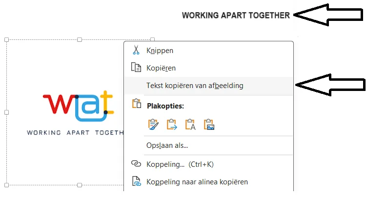
Task: Choose the paste option with blue arrow
Action: point(172,125)
